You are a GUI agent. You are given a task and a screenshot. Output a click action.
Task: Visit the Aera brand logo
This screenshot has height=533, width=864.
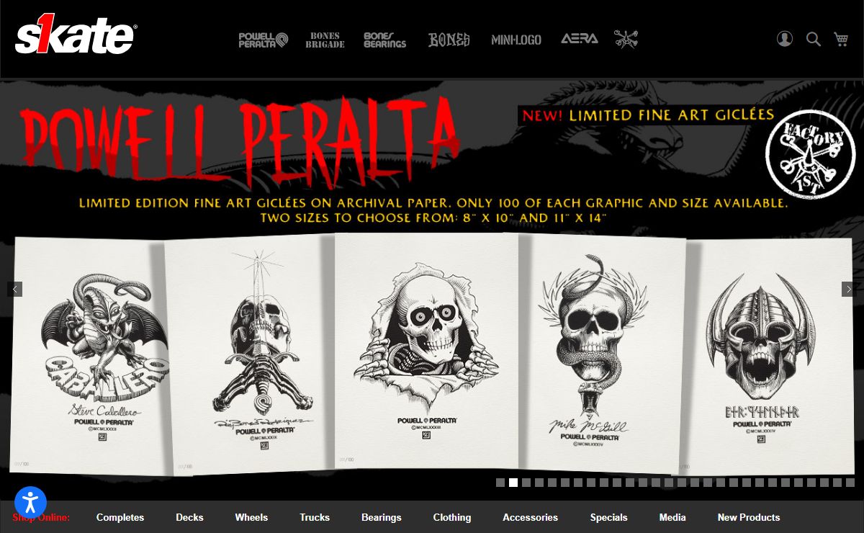tap(580, 39)
